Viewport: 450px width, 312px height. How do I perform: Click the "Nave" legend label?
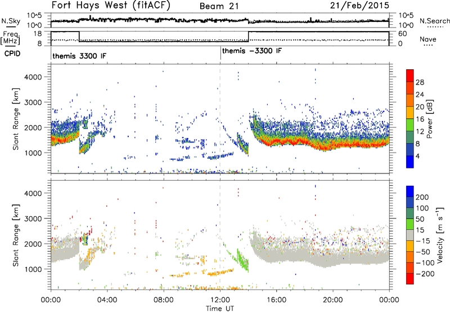coord(428,39)
